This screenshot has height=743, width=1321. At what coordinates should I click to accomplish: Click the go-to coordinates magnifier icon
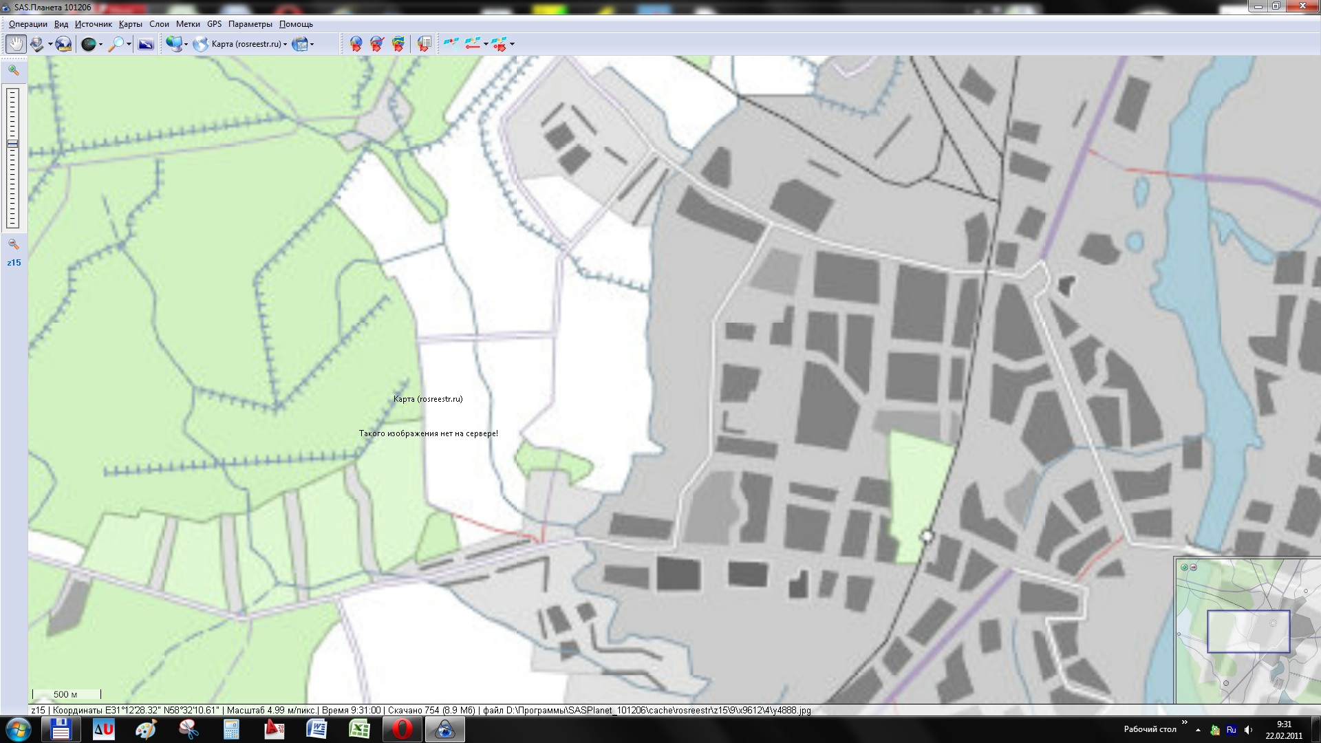click(116, 44)
